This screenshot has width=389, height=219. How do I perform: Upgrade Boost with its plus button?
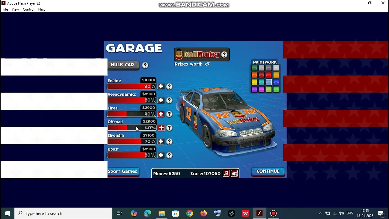(x=161, y=155)
